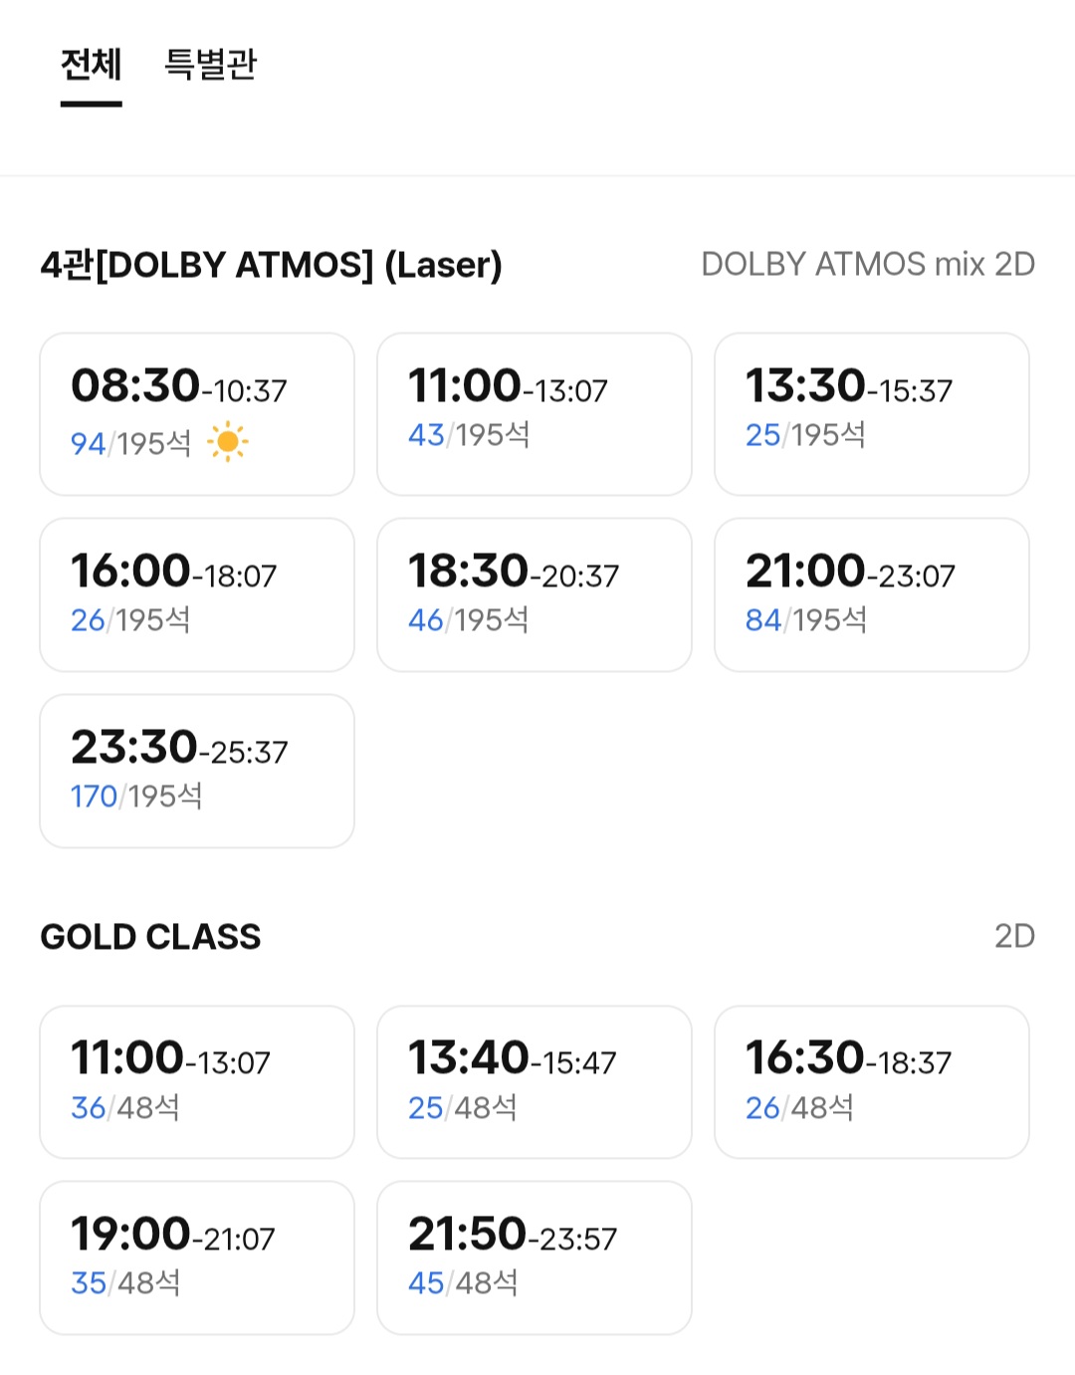Select the 08:30 Dolby Atmos showtime
Viewport: 1075px width, 1375px height.
197,414
